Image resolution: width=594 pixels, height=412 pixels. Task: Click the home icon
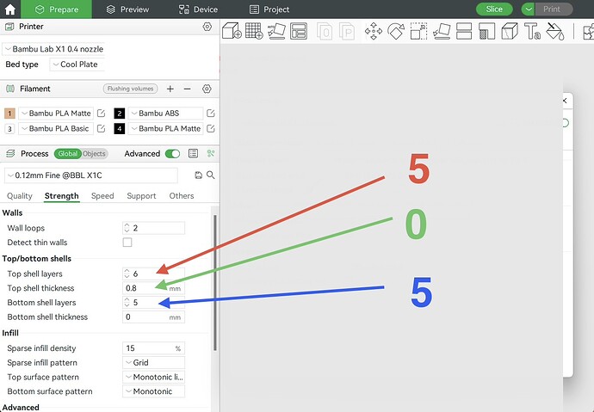pos(9,9)
